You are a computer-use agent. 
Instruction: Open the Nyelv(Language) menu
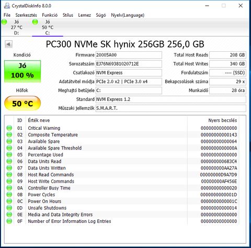(128, 15)
